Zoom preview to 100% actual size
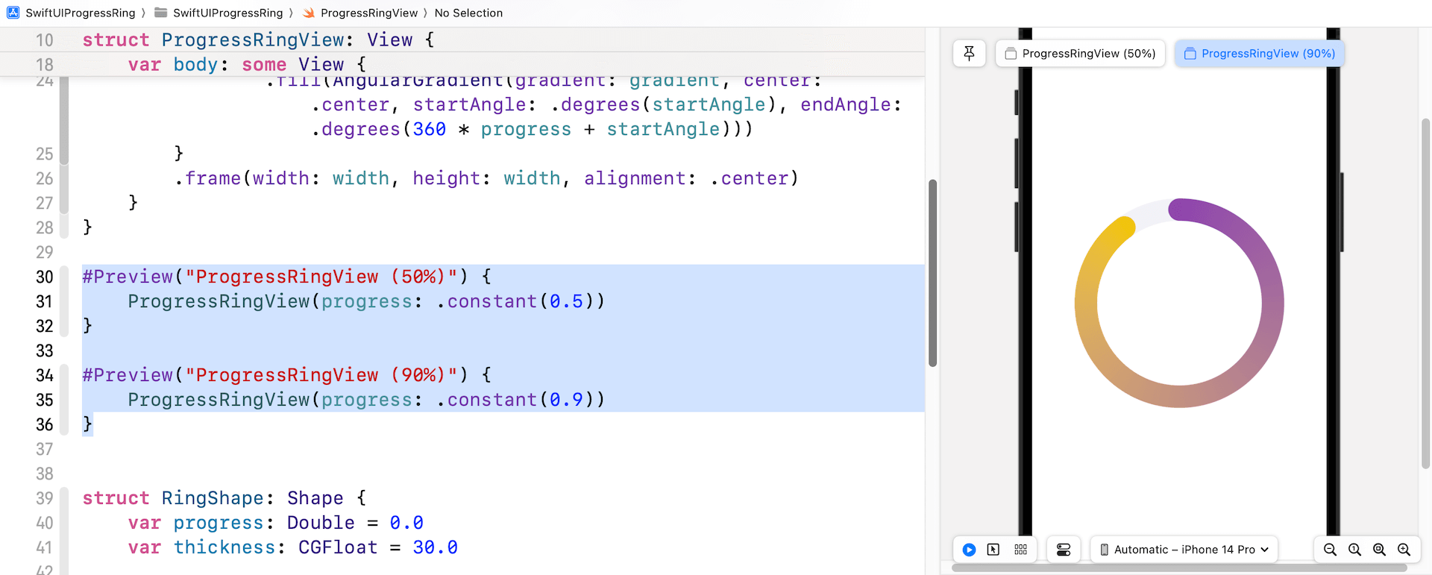 tap(1354, 550)
